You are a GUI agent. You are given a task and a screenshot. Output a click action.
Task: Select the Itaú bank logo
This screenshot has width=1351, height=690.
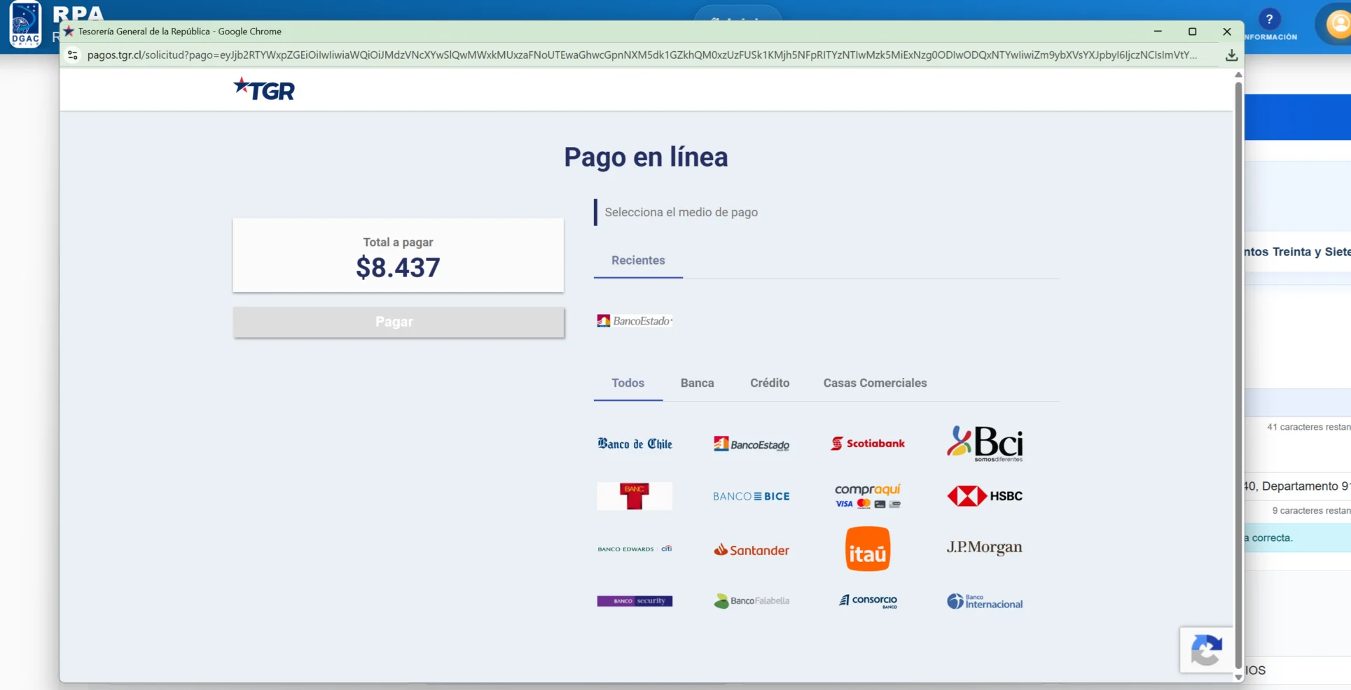[868, 549]
